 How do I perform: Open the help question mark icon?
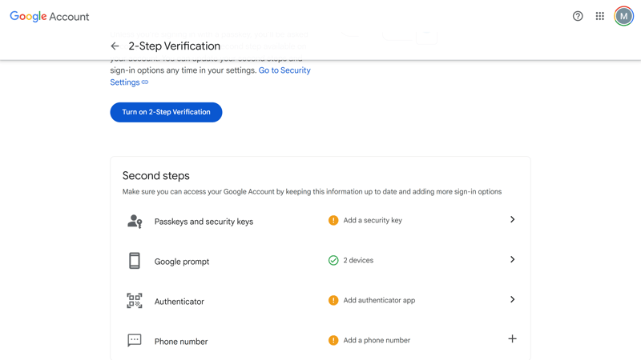point(578,16)
